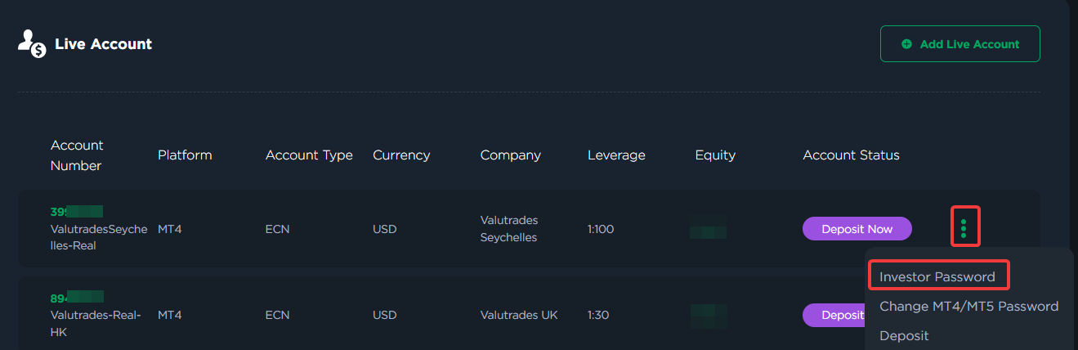
Task: Click the Currency column header
Action: pos(401,155)
